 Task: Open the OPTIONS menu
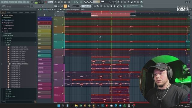click(x=20, y=2)
